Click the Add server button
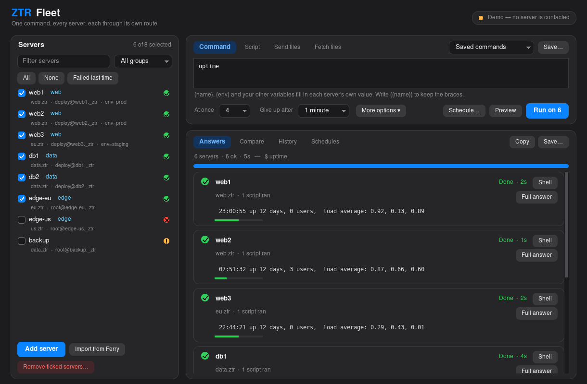Screen dimensions: 587x384 coord(41,349)
